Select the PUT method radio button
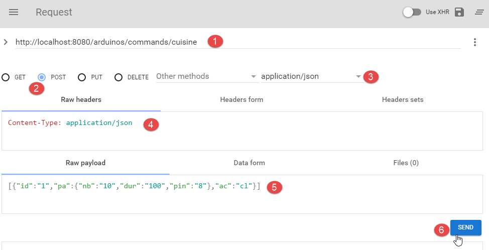This screenshot has height=250, width=489. tap(82, 77)
